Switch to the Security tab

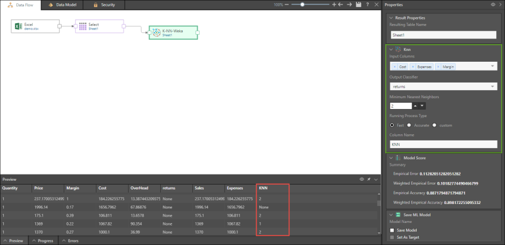coord(103,5)
